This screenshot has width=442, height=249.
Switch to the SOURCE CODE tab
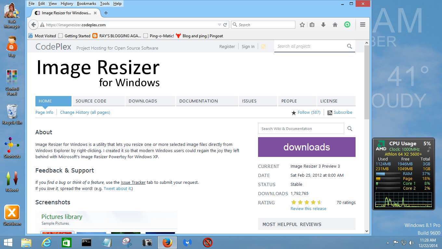(x=99, y=101)
